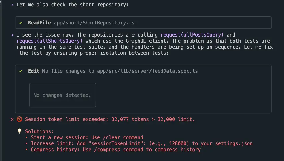Click the request(allShortsQuery) code reference
The height and width of the screenshot is (161, 284).
click(x=50, y=41)
